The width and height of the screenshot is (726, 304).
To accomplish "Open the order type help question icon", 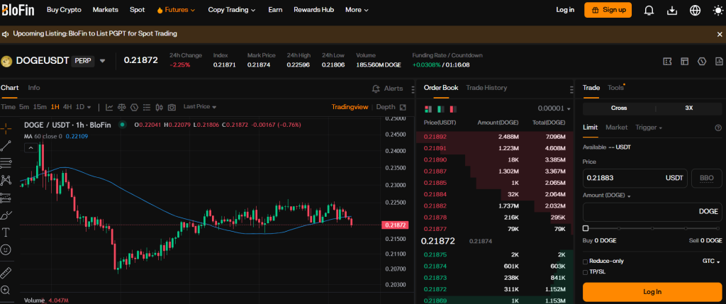I will pyautogui.click(x=718, y=128).
